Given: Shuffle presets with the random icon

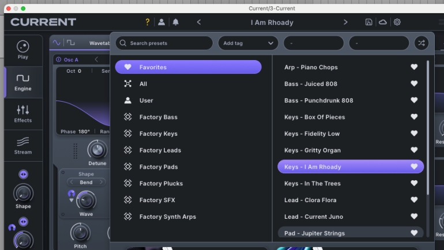Looking at the screenshot, I should click(x=422, y=43).
